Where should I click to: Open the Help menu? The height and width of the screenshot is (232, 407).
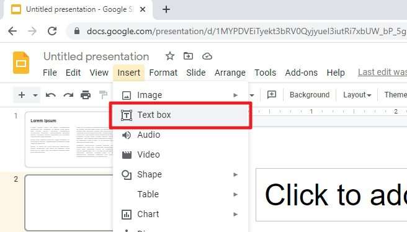click(x=336, y=73)
